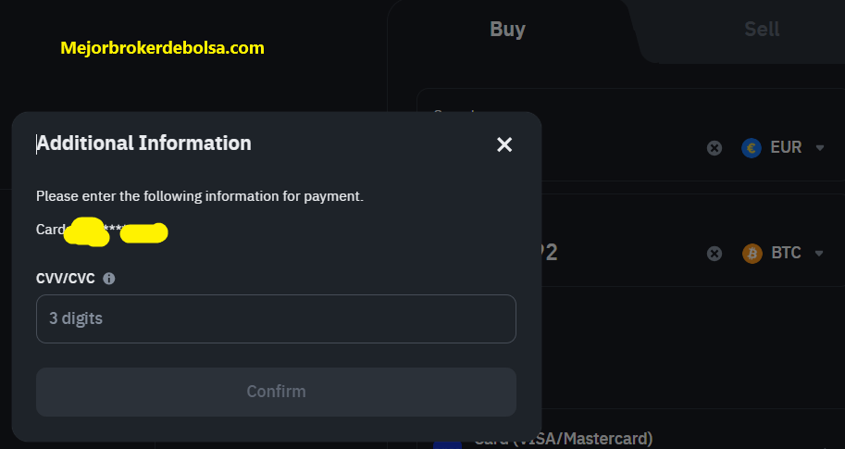Expand the EUR currency dropdown arrow

click(x=820, y=148)
